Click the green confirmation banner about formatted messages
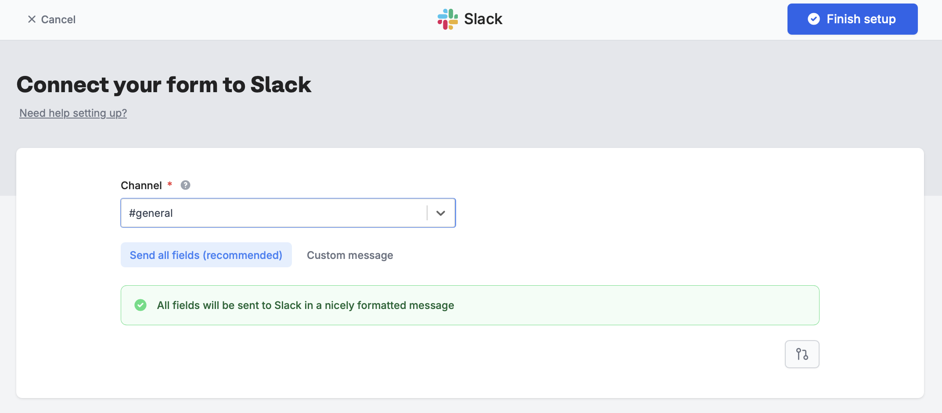The width and height of the screenshot is (942, 413). pyautogui.click(x=470, y=305)
